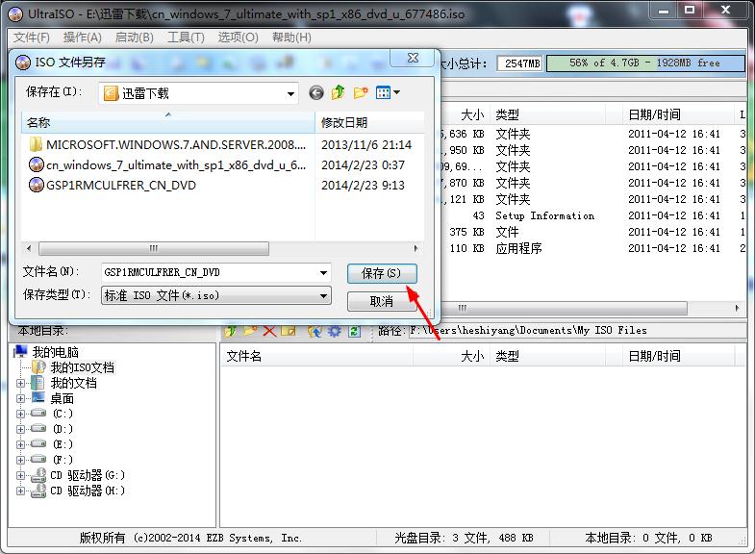Select 我的ISO文档 in local tree
755x554 pixels.
click(83, 367)
